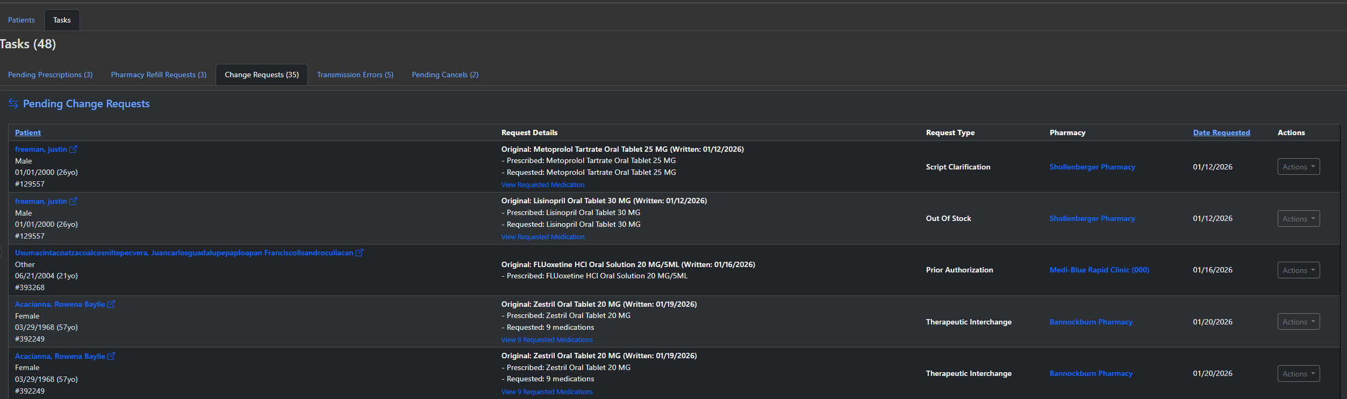The width and height of the screenshot is (1347, 399).
Task: Open external link icon after Franciscolisandroculiacan name
Action: pyautogui.click(x=359, y=253)
